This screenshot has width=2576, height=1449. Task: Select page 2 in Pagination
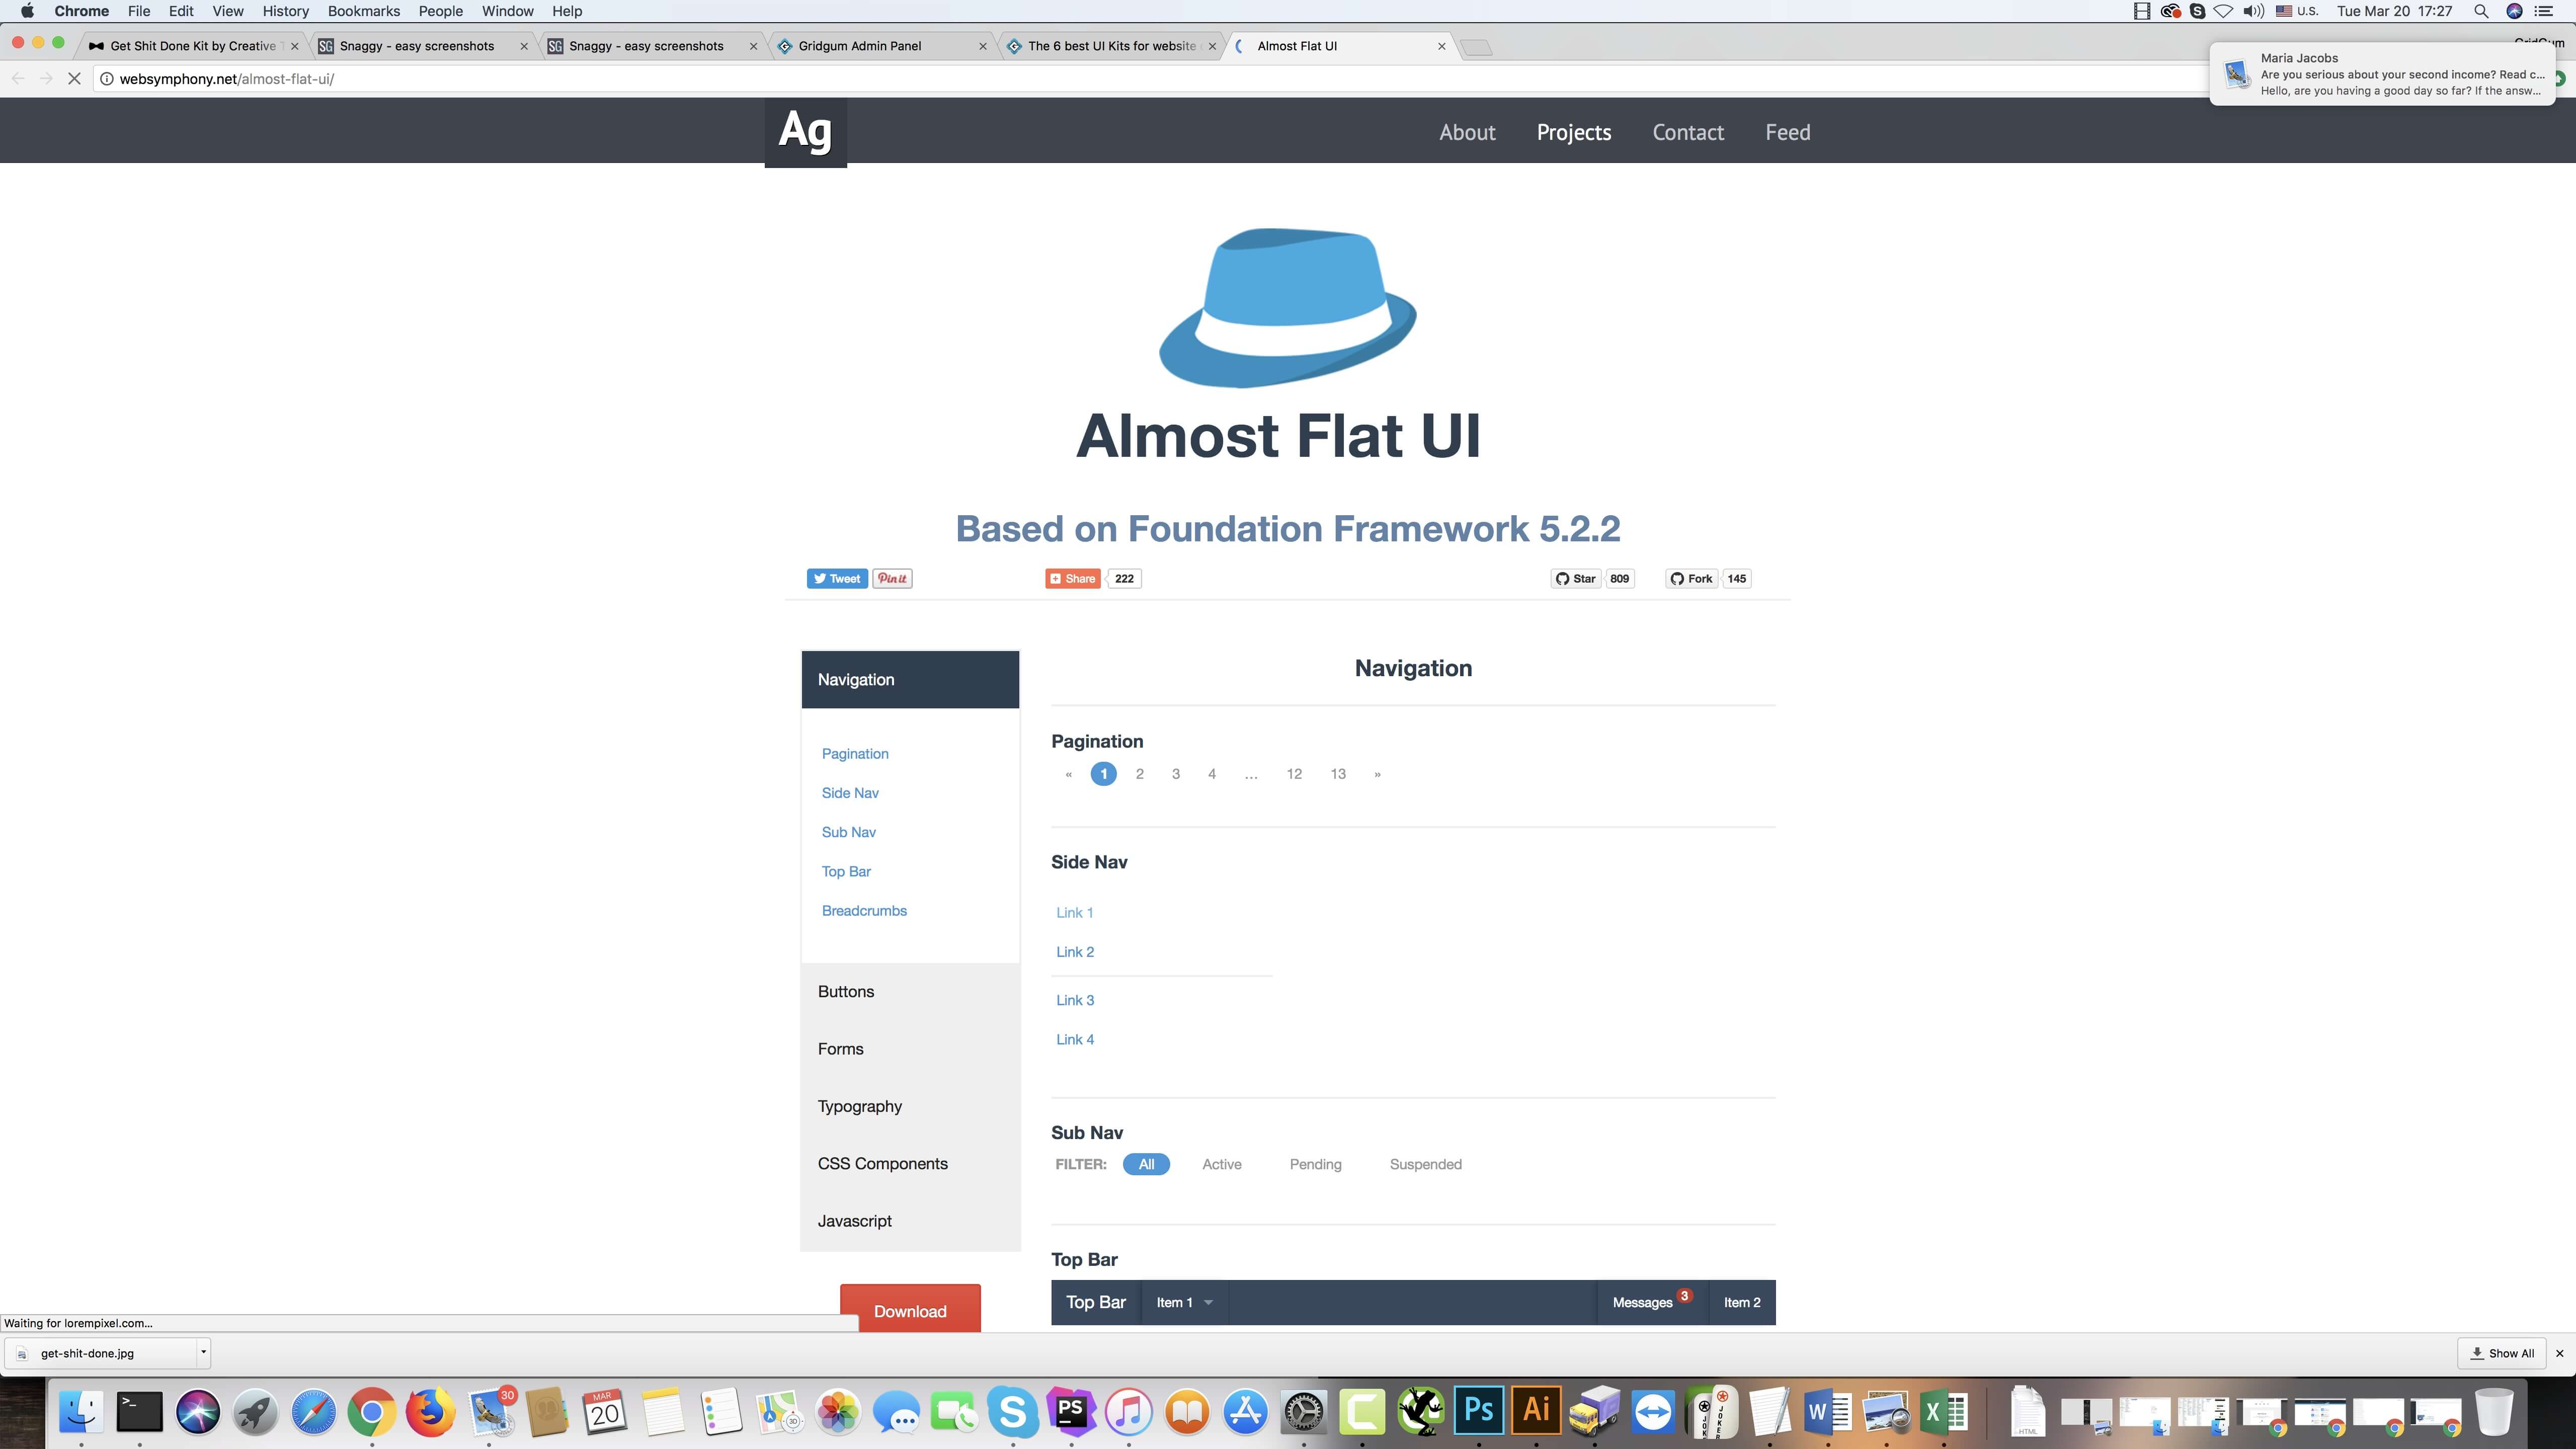pos(1140,773)
